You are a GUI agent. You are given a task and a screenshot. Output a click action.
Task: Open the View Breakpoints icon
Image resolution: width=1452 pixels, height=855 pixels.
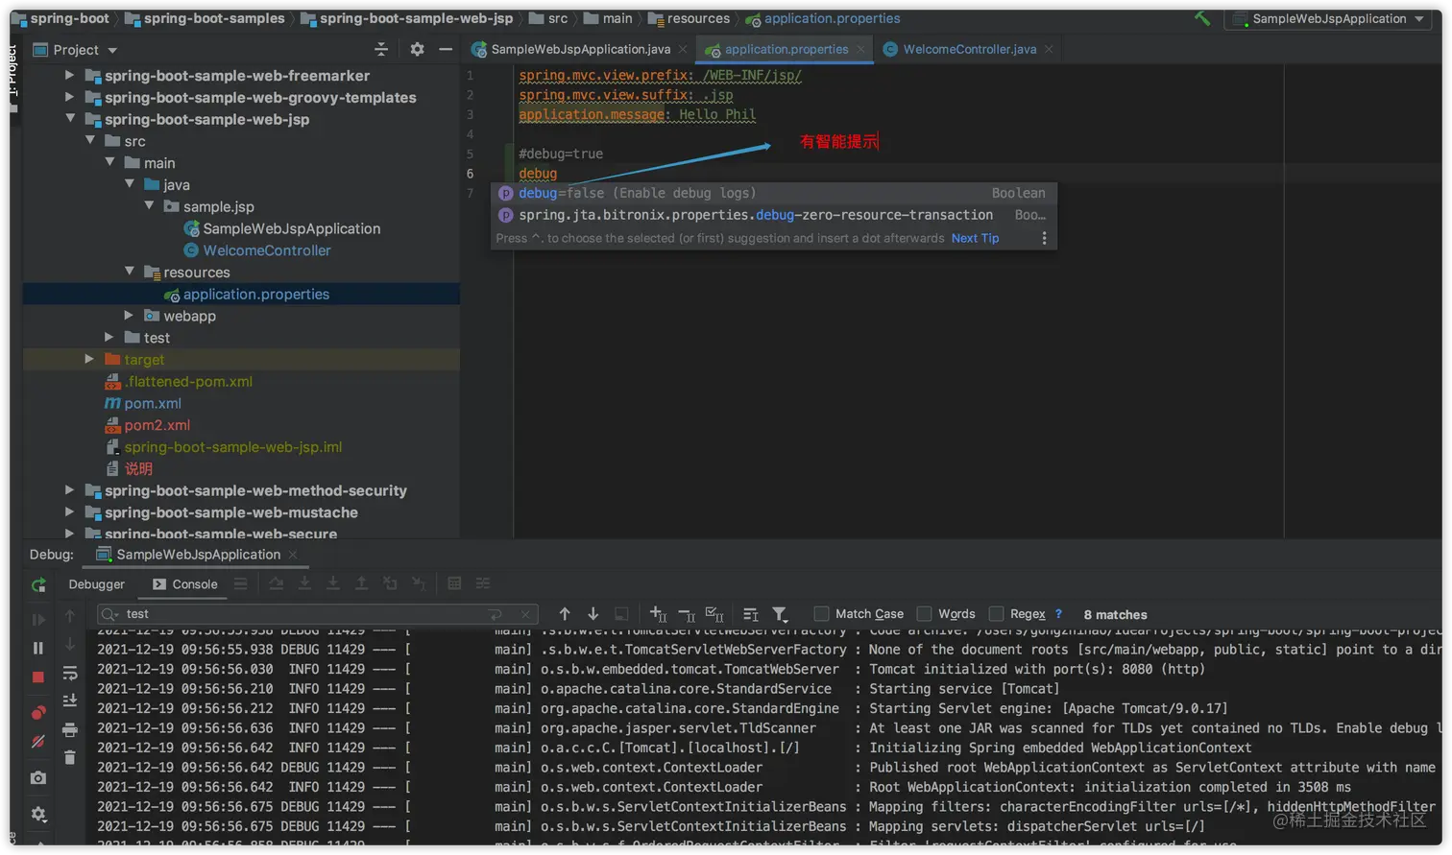38,711
